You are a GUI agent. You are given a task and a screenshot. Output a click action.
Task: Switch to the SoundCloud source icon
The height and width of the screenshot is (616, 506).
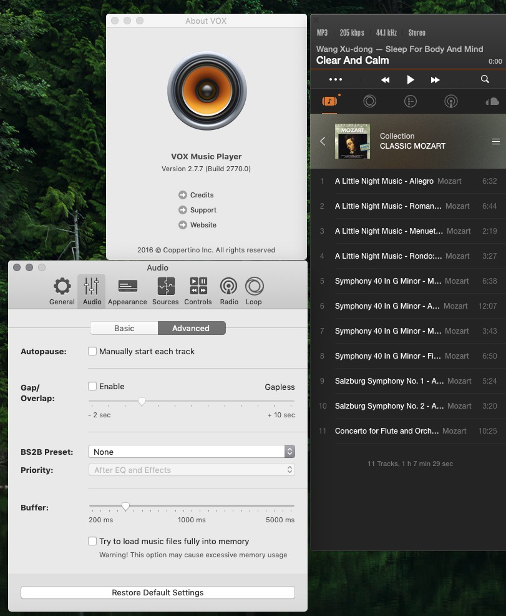492,101
